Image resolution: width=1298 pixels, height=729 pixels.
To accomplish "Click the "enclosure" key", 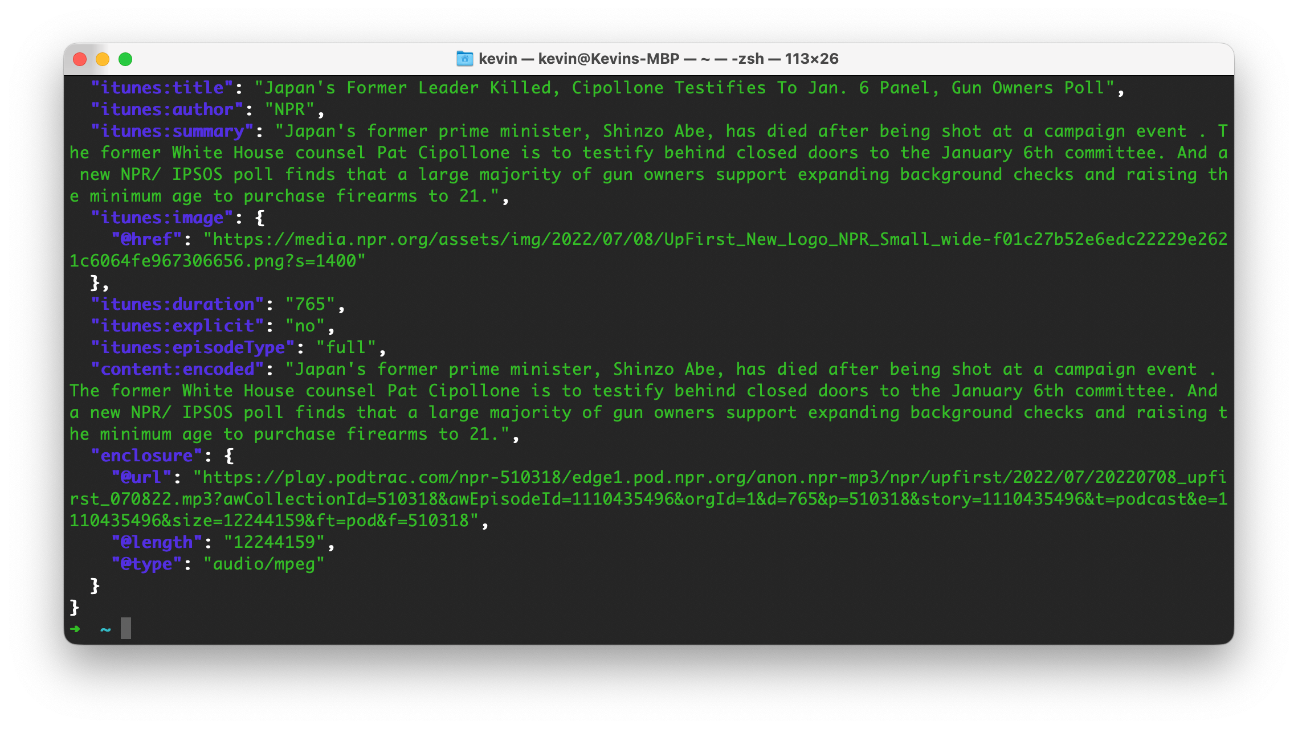I will [147, 456].
